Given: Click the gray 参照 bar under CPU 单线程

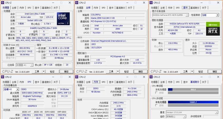Looking at the screenshot, I should click(193, 93).
